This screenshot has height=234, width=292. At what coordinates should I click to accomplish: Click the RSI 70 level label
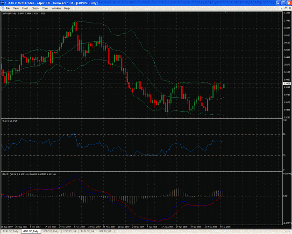point(285,134)
